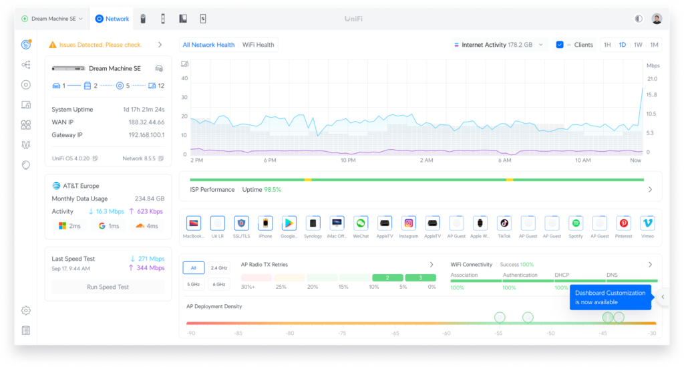Select the 5 GHz radio band filter
Image resolution: width=684 pixels, height=367 pixels.
pyautogui.click(x=193, y=284)
